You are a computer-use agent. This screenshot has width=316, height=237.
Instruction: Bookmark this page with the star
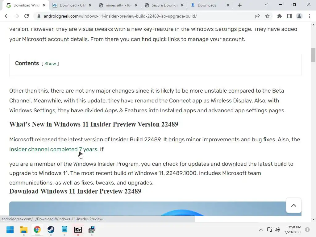click(x=267, y=16)
